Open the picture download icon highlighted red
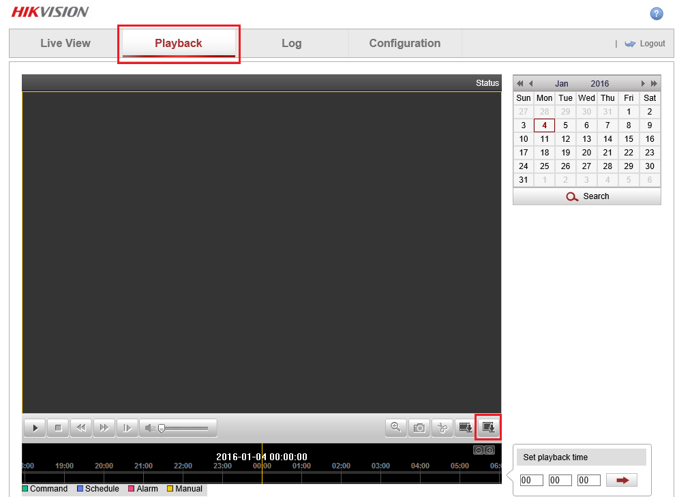This screenshot has height=497, width=677. pyautogui.click(x=488, y=427)
